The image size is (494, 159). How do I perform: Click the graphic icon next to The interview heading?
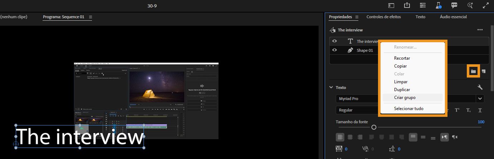333,30
